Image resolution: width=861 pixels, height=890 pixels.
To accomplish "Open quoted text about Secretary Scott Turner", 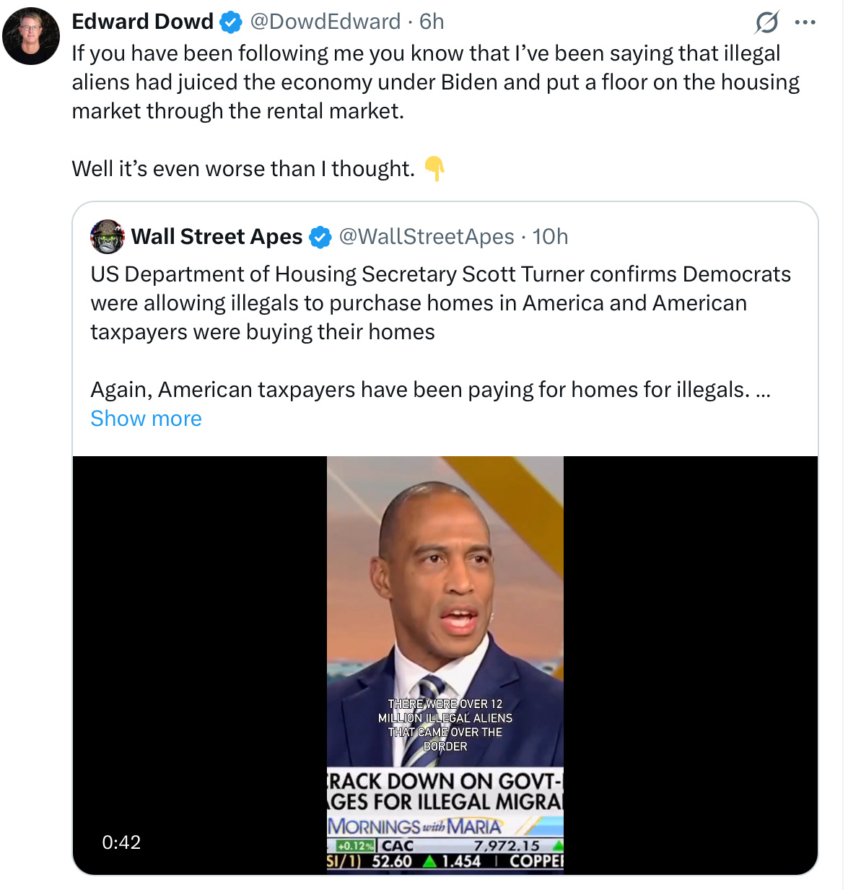I will 440,303.
